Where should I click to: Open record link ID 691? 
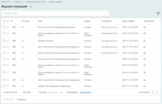pos(14,33)
